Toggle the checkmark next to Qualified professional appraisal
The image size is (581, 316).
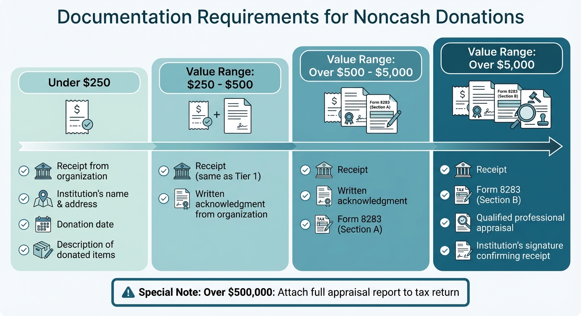click(x=445, y=223)
